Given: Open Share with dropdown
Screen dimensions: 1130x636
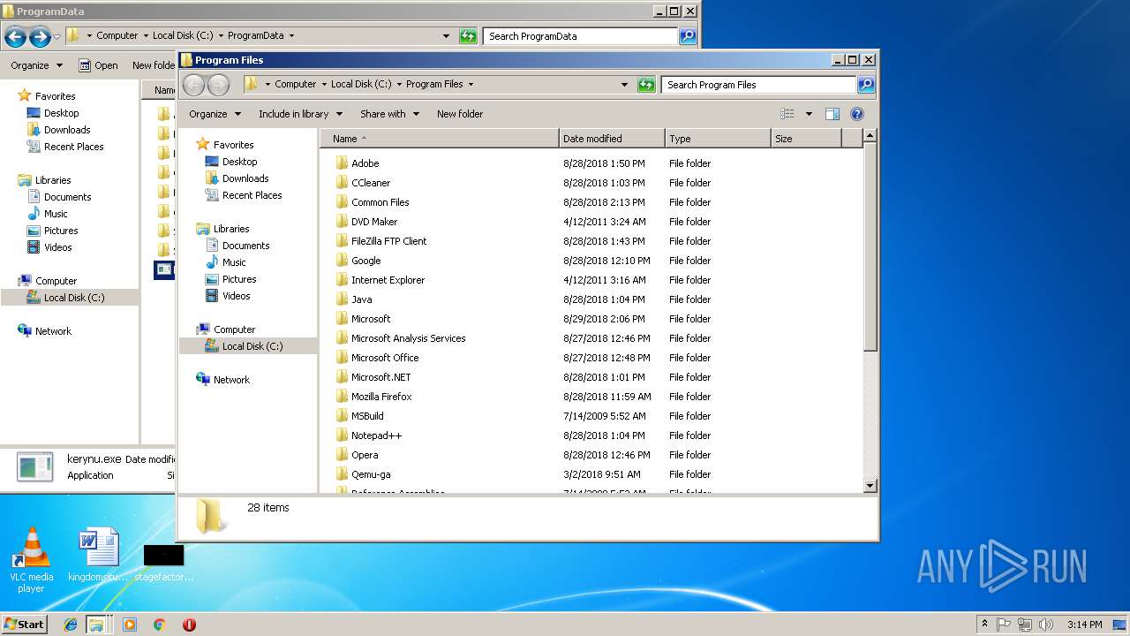Looking at the screenshot, I should click(389, 114).
